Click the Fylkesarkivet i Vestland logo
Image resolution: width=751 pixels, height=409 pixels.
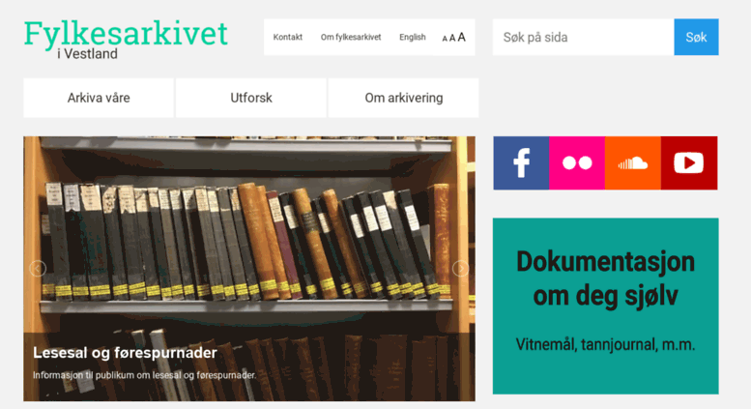coord(126,40)
